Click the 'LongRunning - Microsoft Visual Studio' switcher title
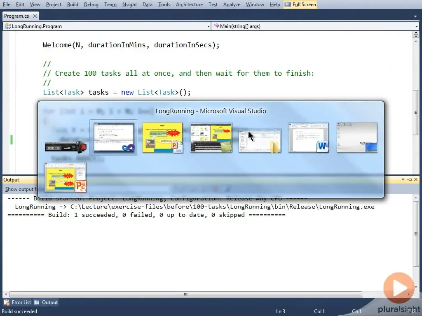Screen dimensions: 422x316 point(211,111)
